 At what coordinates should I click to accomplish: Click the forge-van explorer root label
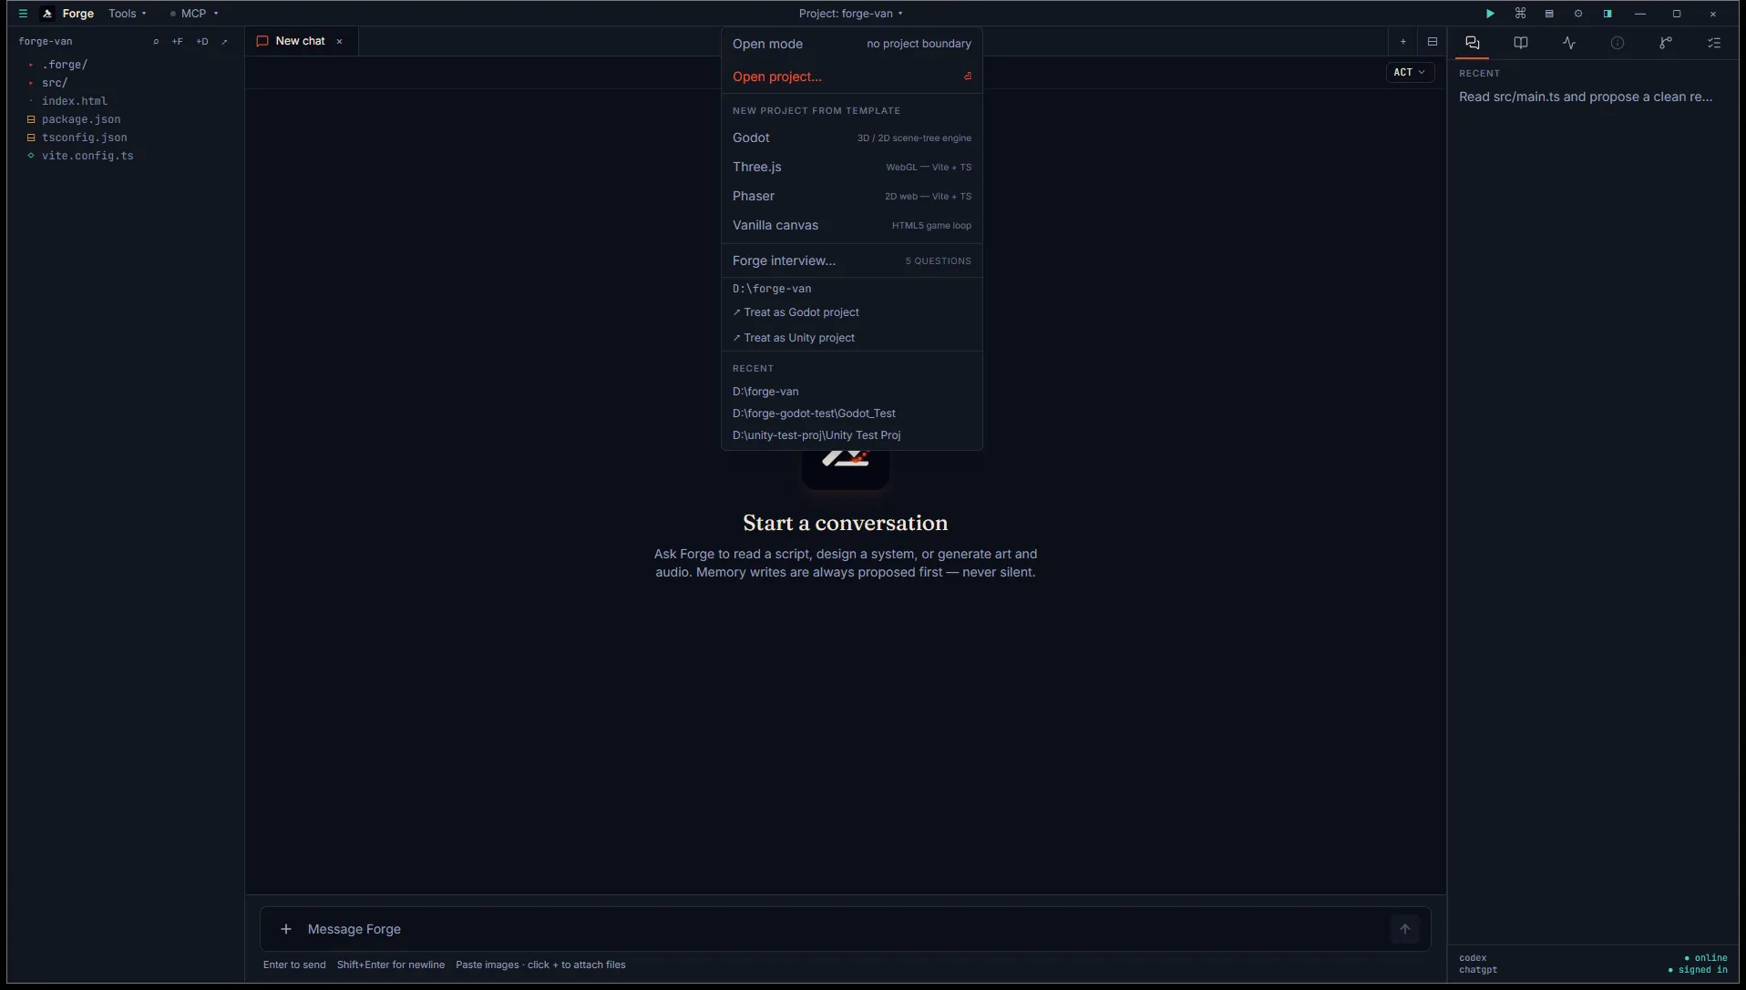click(x=46, y=41)
